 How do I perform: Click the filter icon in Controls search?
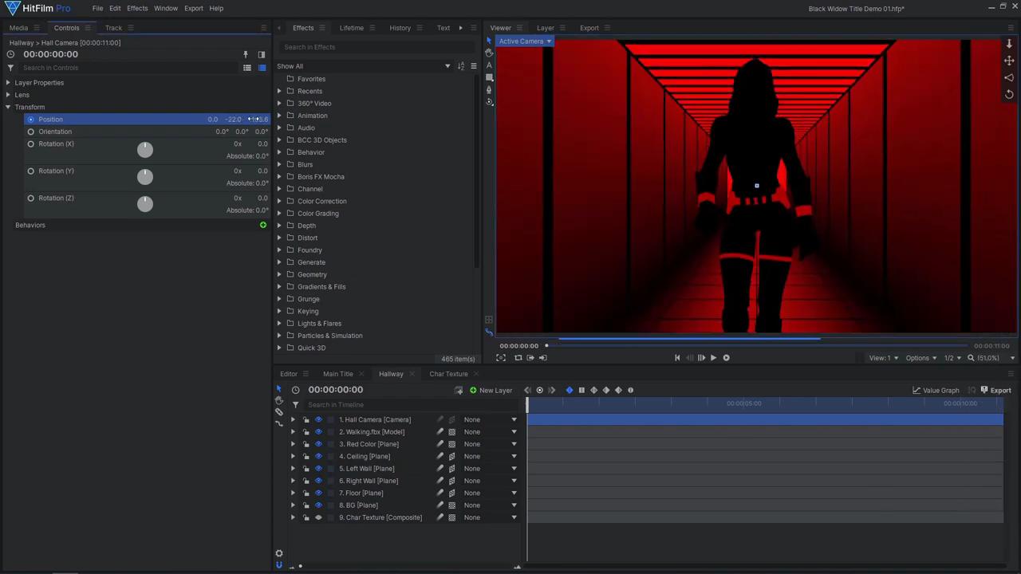[x=10, y=68]
